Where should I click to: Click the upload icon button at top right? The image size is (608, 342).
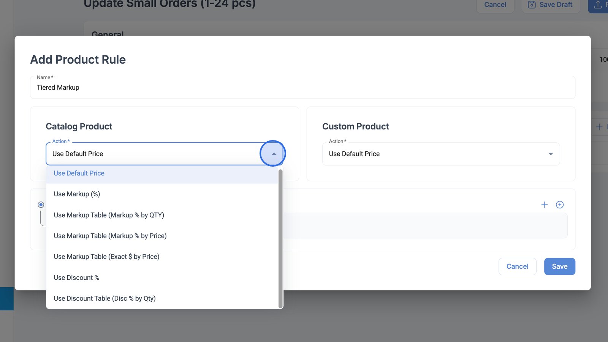point(598,5)
